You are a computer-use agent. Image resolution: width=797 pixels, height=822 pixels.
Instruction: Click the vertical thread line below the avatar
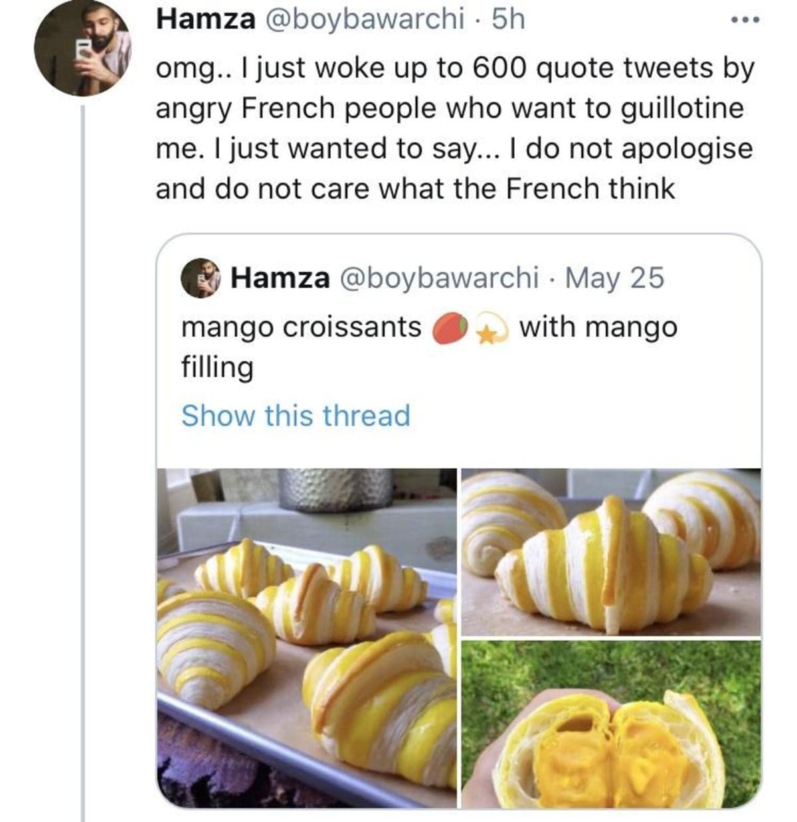[83, 465]
